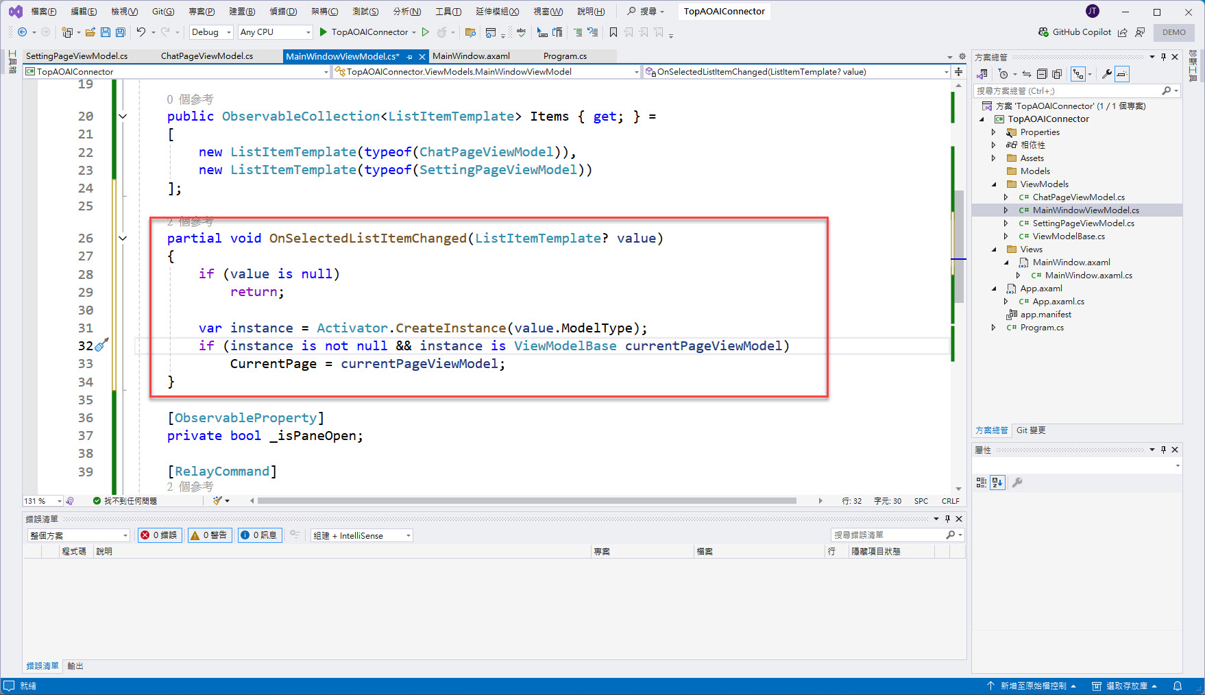This screenshot has width=1205, height=695.
Task: Open GitHub Copilot
Action: click(x=1075, y=32)
